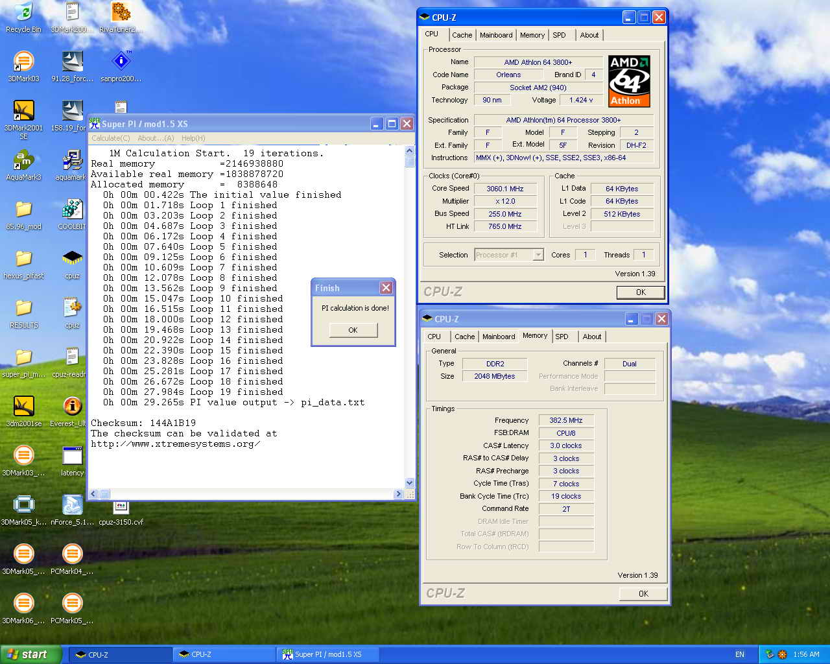The height and width of the screenshot is (664, 830).
Task: Click Super PI vertical scrollbar down arrow
Action: (x=409, y=483)
